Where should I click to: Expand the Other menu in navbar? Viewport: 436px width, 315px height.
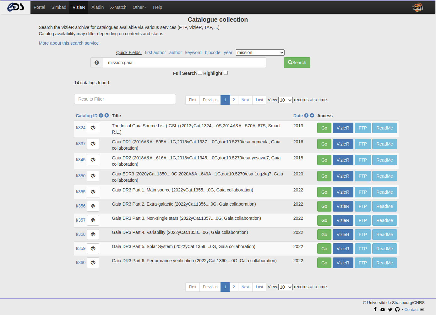(139, 7)
